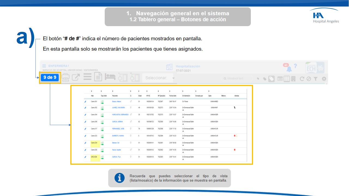The width and height of the screenshot is (349, 196).
Task: Sort by the Paciente column arrows
Action: pyautogui.click(x=113, y=91)
